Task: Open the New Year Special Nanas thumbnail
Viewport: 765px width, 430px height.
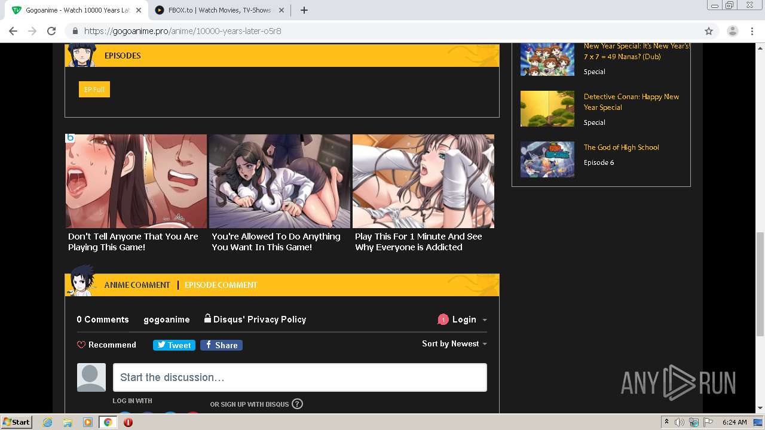Action: (547, 59)
